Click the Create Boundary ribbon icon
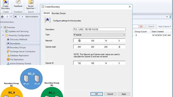The width and height of the screenshot is (173, 97). [x=5, y=5]
